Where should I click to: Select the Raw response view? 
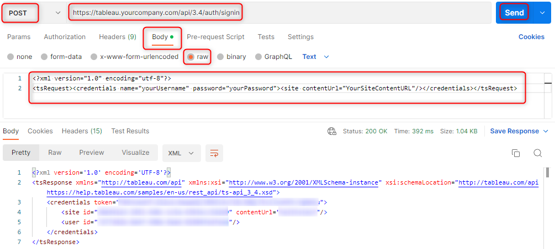(55, 153)
